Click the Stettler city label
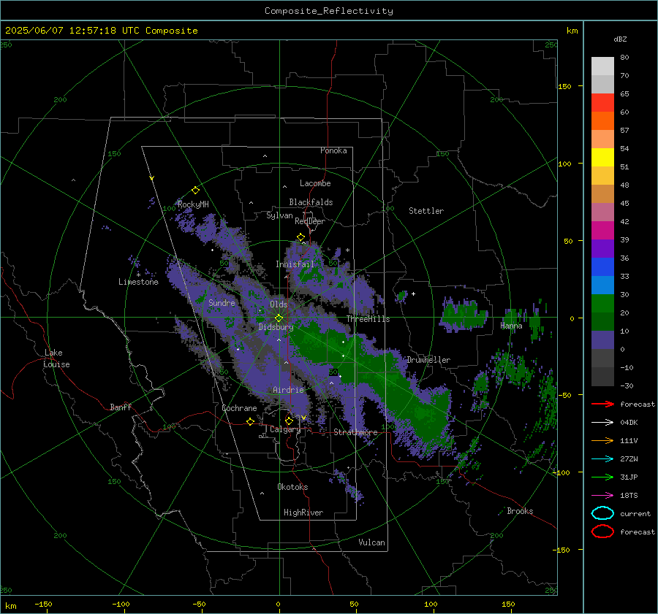The height and width of the screenshot is (614, 658). [x=426, y=211]
